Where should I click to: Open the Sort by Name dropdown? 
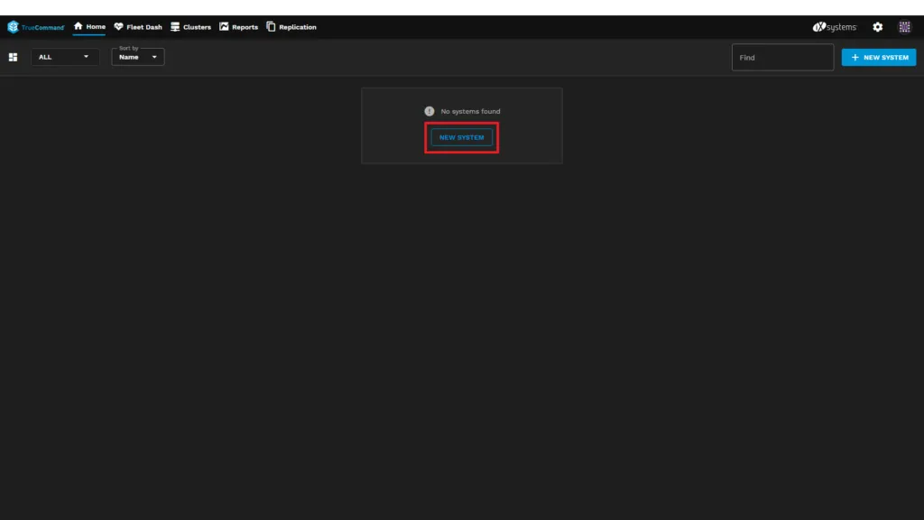coord(135,57)
